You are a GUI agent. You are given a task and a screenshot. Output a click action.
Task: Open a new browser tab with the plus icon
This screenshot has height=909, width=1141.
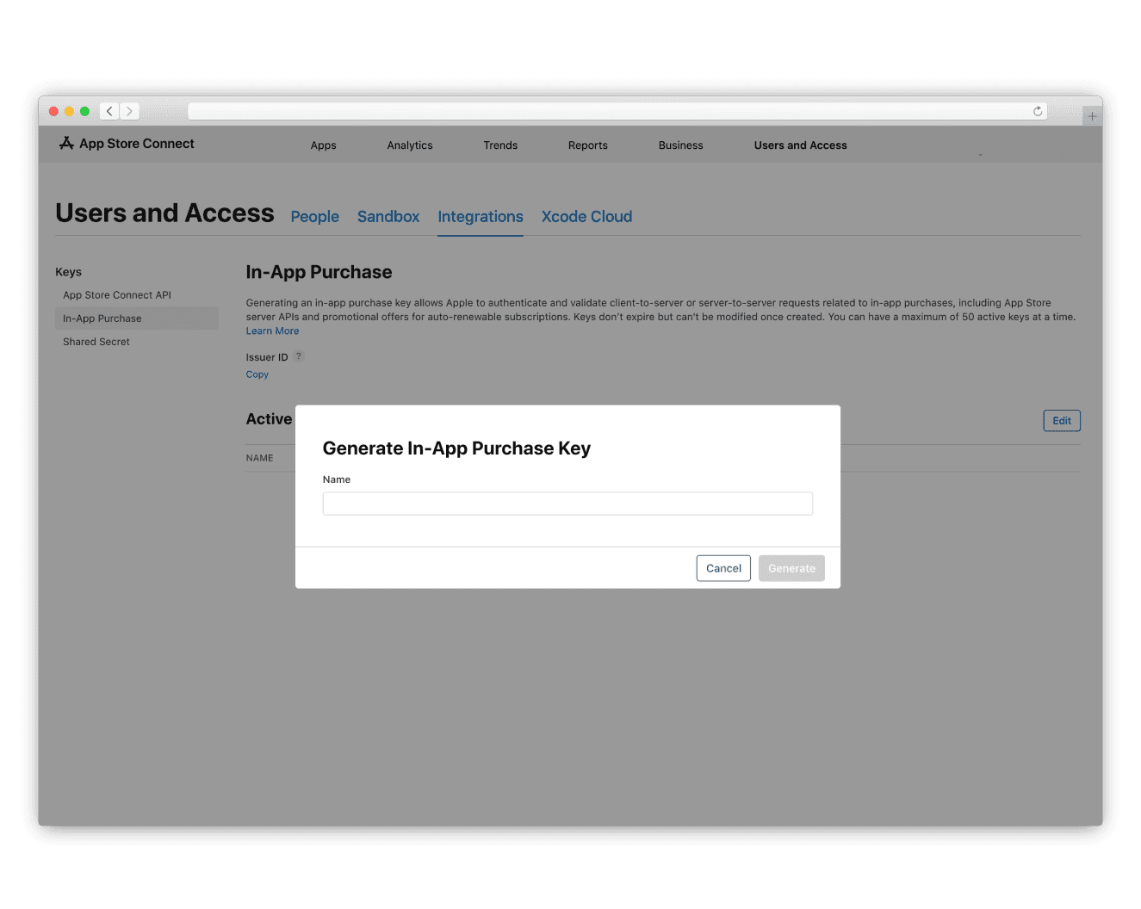[1091, 114]
